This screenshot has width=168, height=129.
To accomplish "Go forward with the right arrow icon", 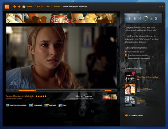I will pyautogui.click(x=19, y=7).
